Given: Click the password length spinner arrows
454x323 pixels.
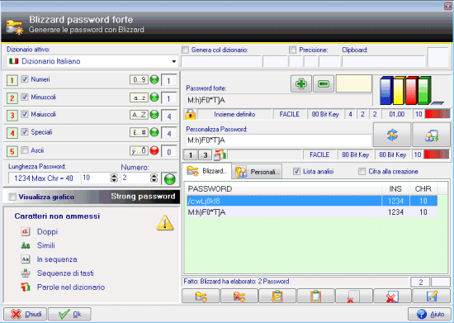Looking at the screenshot, I should pyautogui.click(x=114, y=178).
